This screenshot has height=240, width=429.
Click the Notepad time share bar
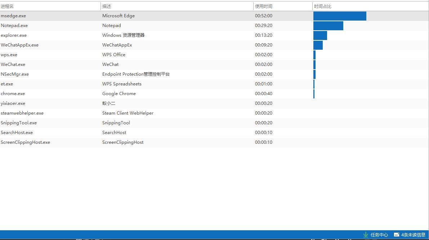[328, 26]
